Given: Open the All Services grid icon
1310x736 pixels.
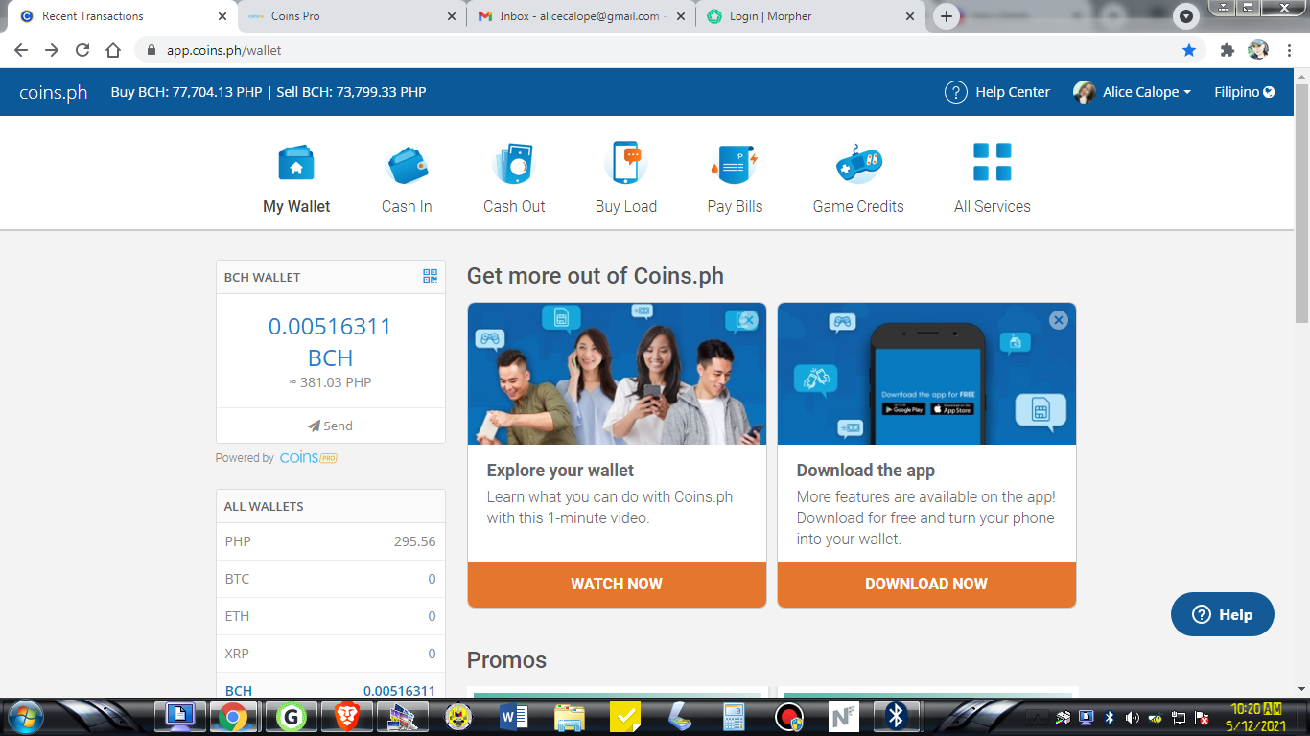Looking at the screenshot, I should pyautogui.click(x=993, y=162).
